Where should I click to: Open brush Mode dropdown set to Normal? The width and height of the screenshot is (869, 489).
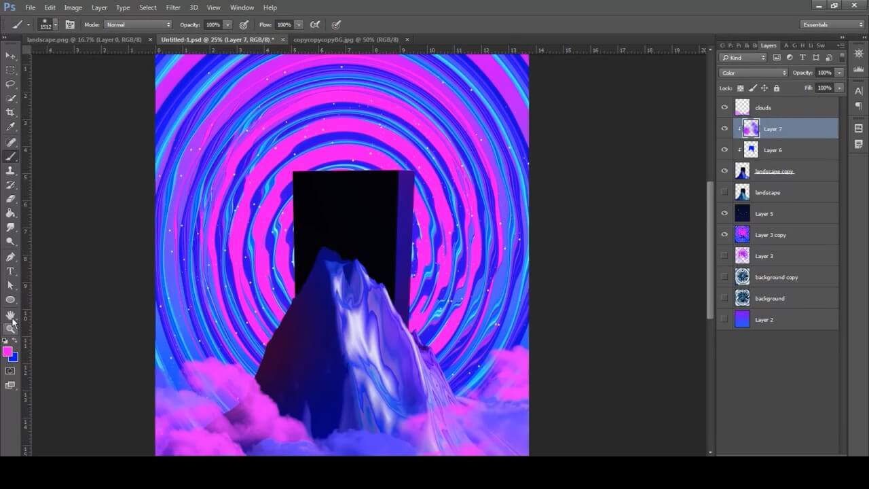click(x=138, y=24)
